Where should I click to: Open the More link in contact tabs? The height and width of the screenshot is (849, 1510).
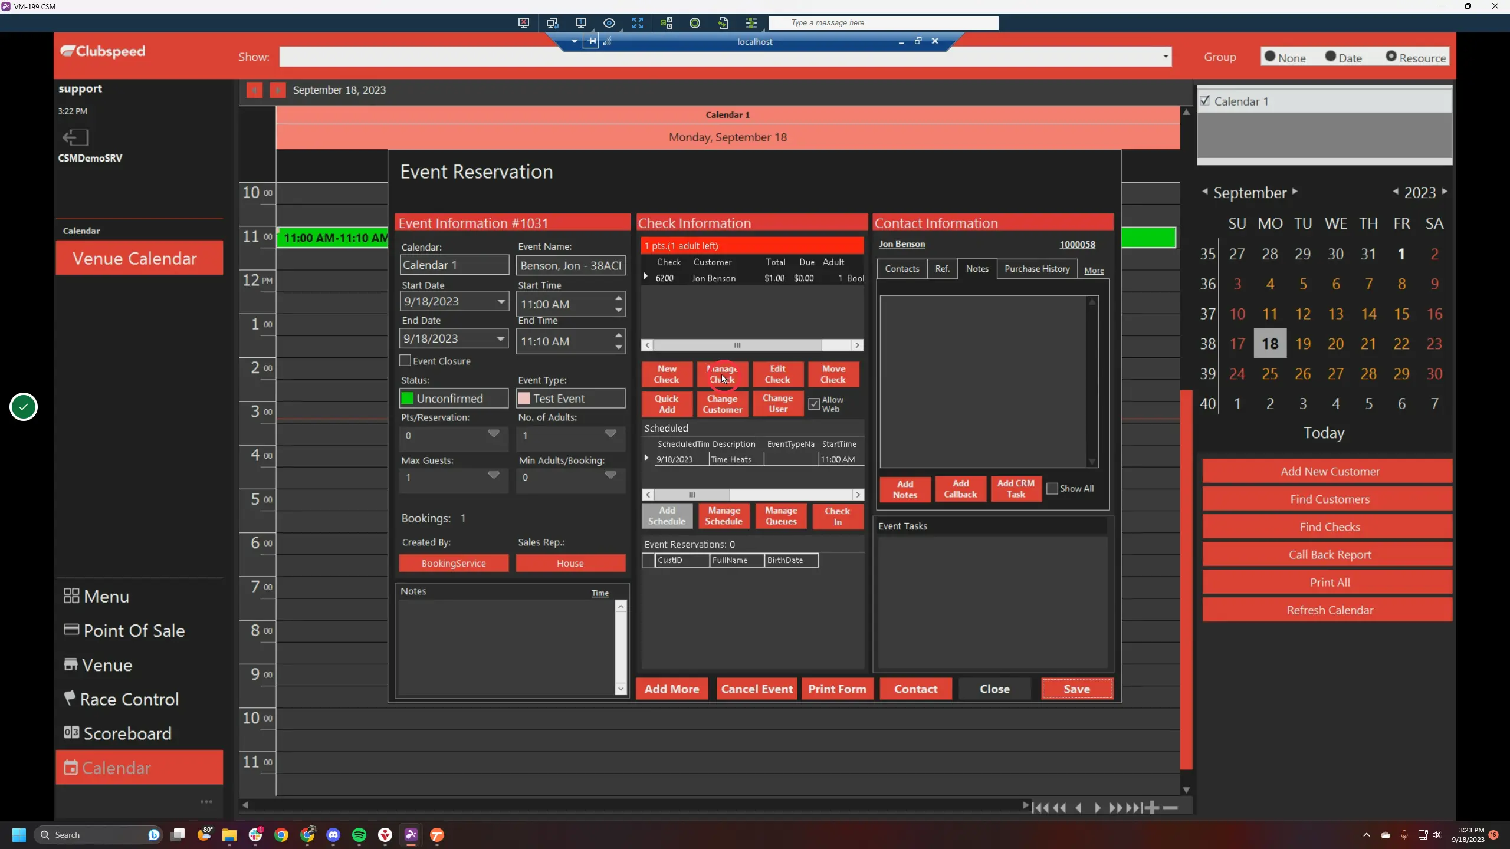coord(1094,271)
